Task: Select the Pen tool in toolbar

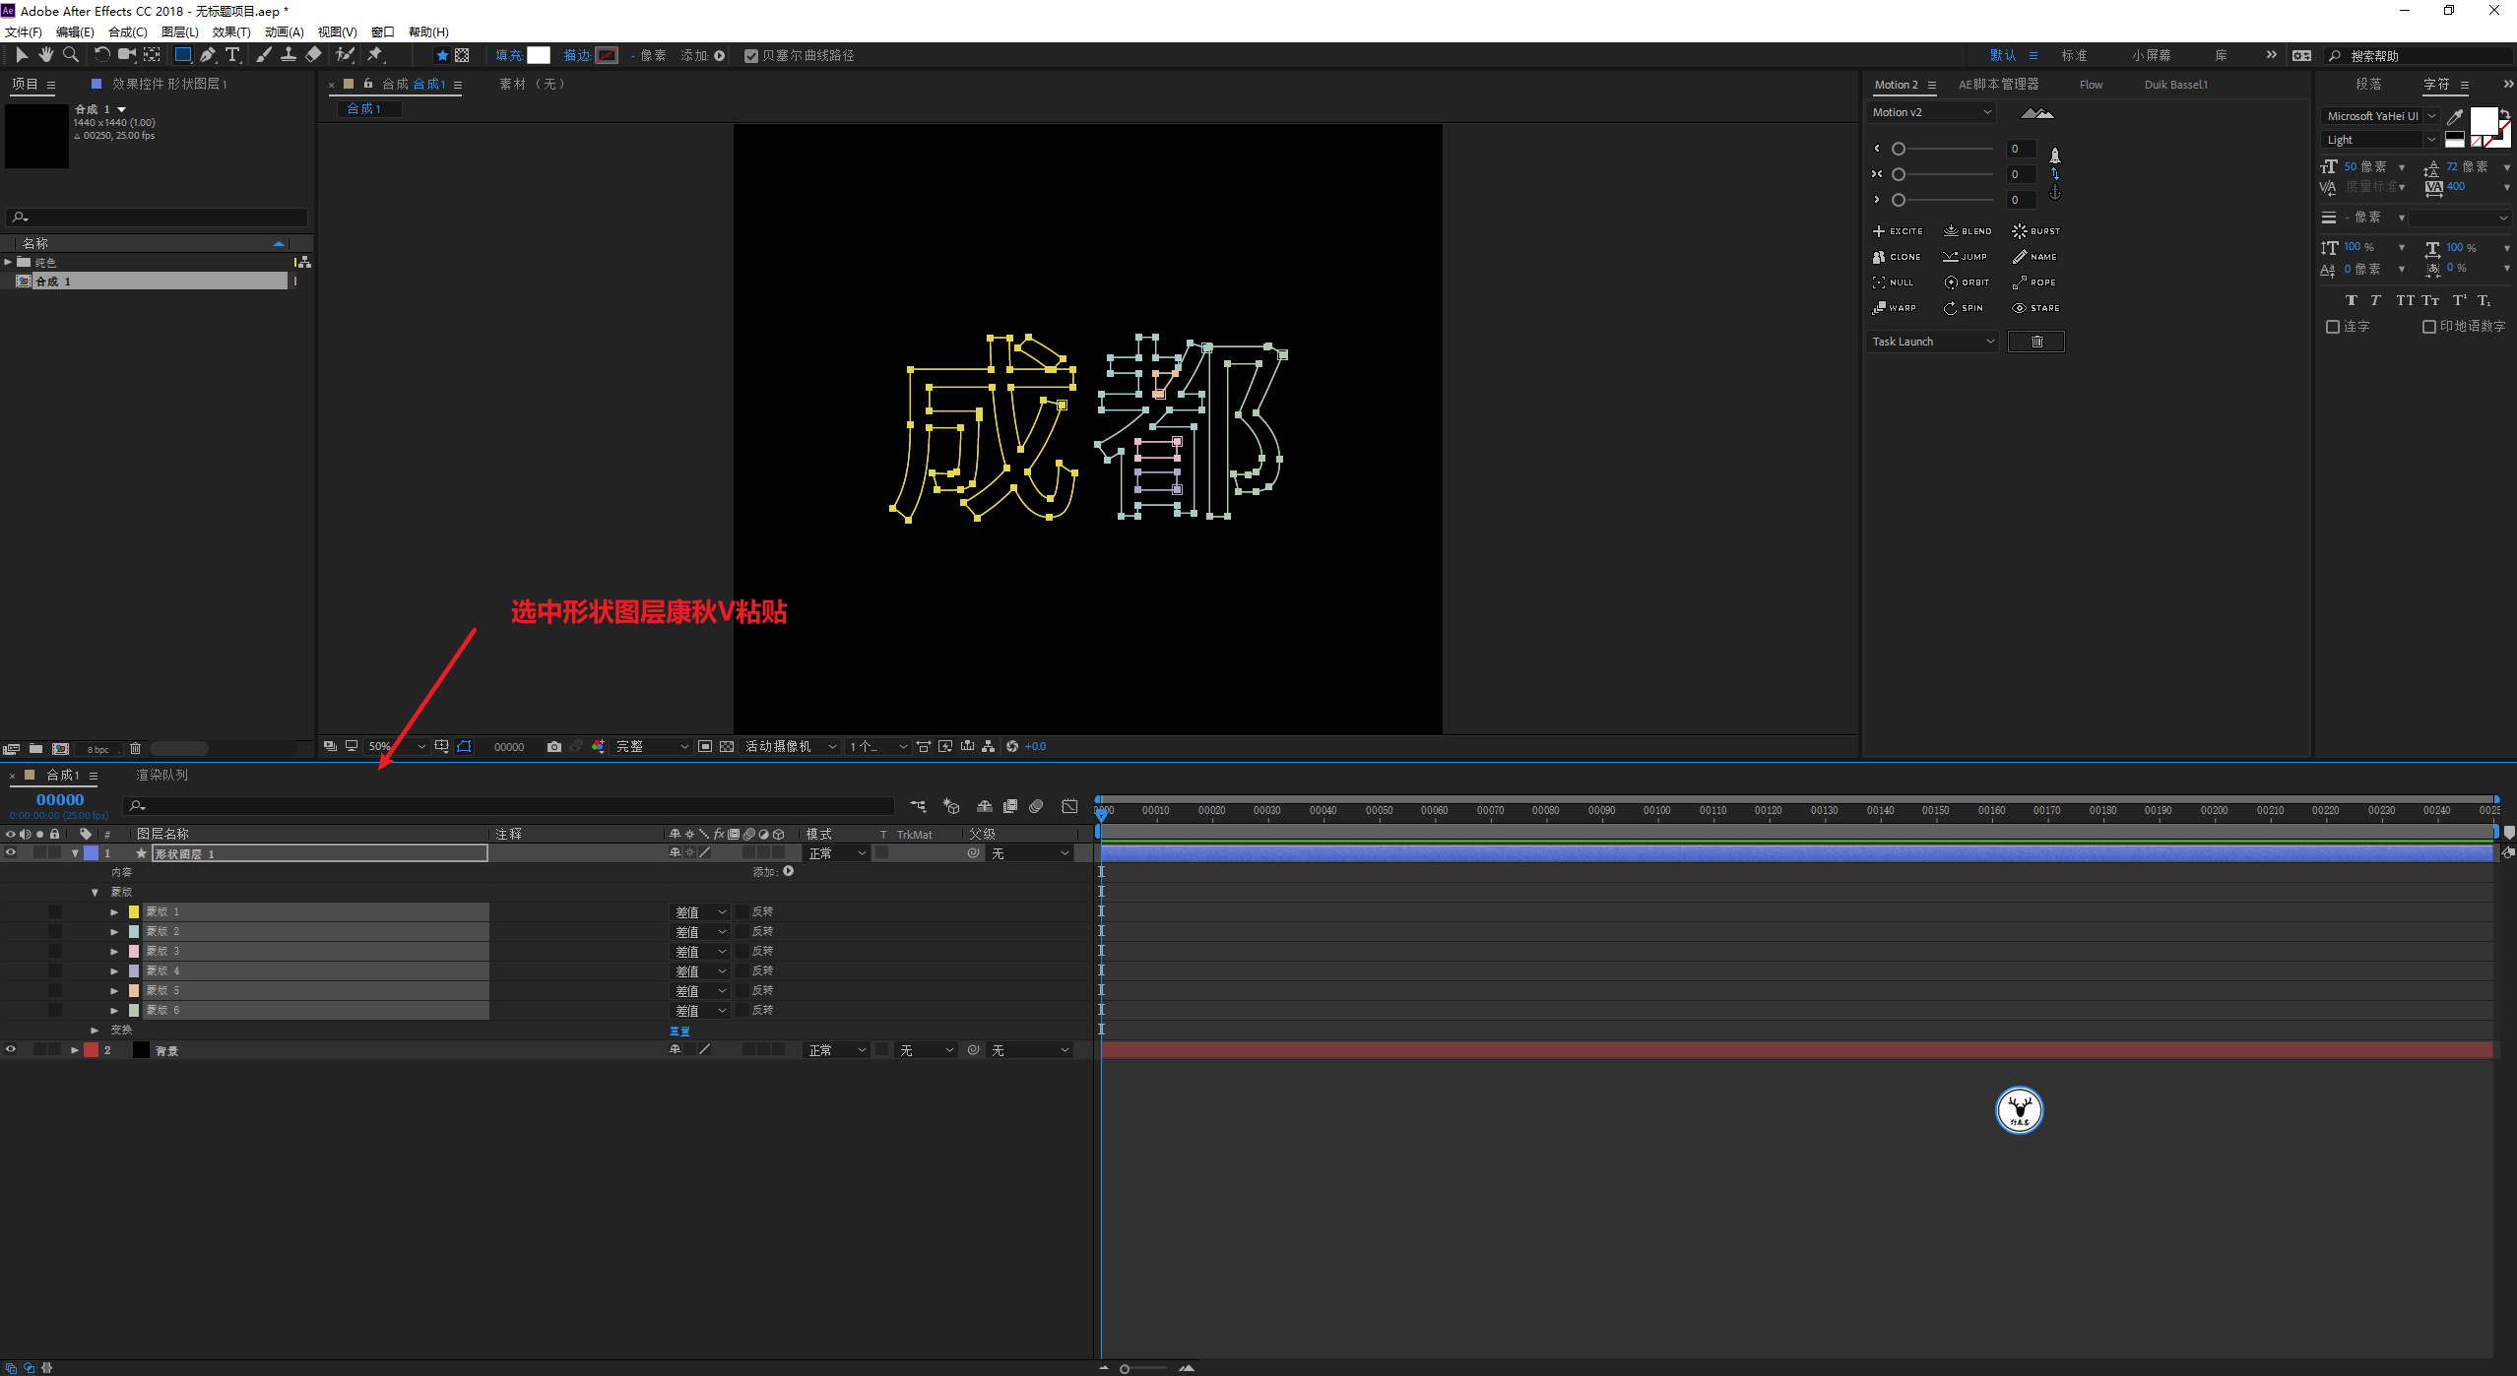Action: (x=208, y=55)
